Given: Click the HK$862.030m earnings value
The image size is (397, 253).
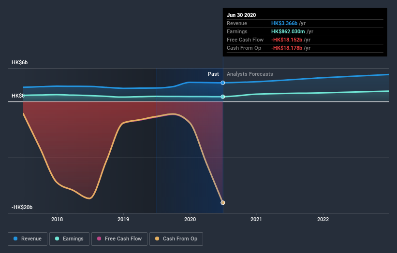Looking at the screenshot, I should 288,31.
